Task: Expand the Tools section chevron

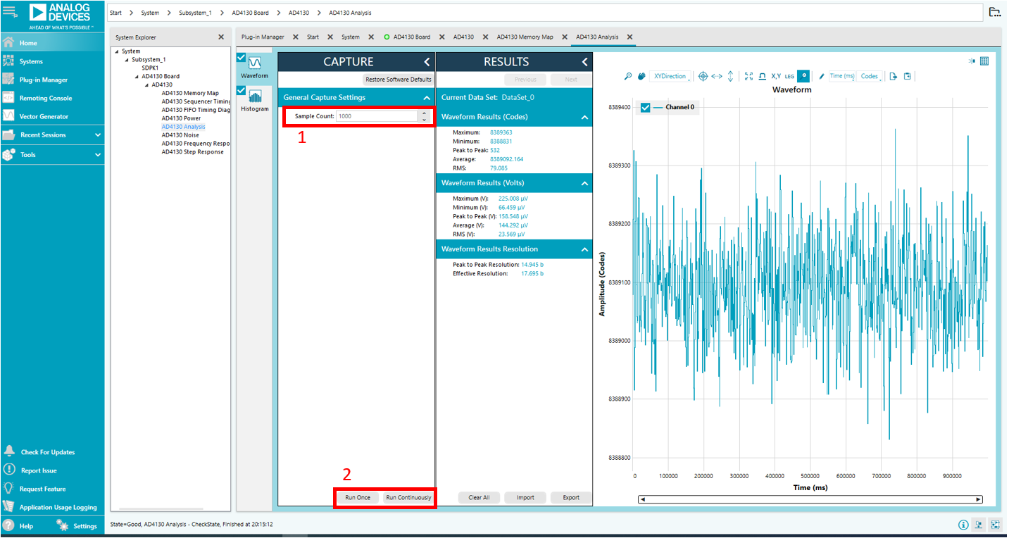Action: [98, 155]
